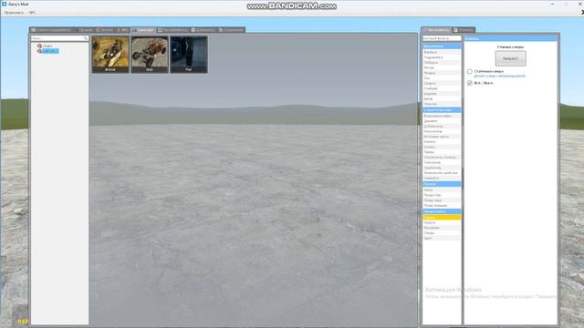Select the Шарнир tool
Screen dimensions: 584x328
[442, 94]
